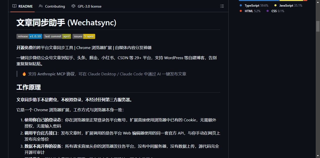
Task: Select HTML 5.2% language link
Action: point(250,11)
